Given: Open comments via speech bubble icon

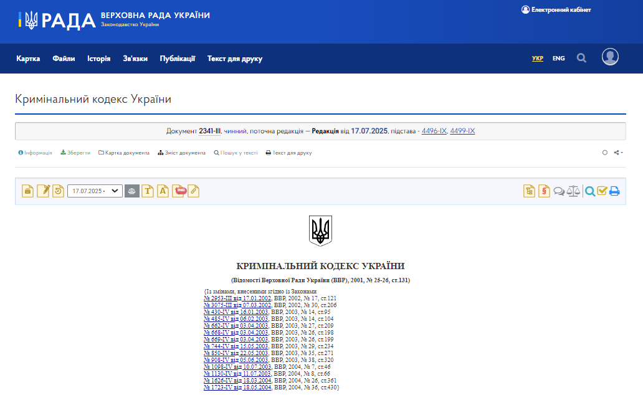Looking at the screenshot, I should coord(559,191).
